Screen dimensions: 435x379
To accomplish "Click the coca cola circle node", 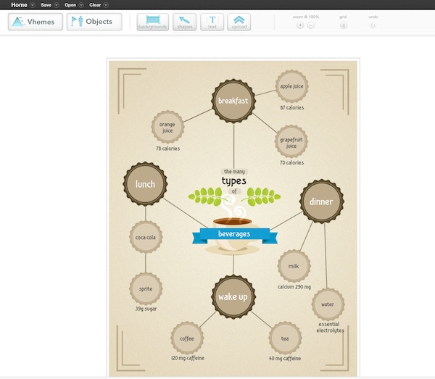I will (146, 236).
